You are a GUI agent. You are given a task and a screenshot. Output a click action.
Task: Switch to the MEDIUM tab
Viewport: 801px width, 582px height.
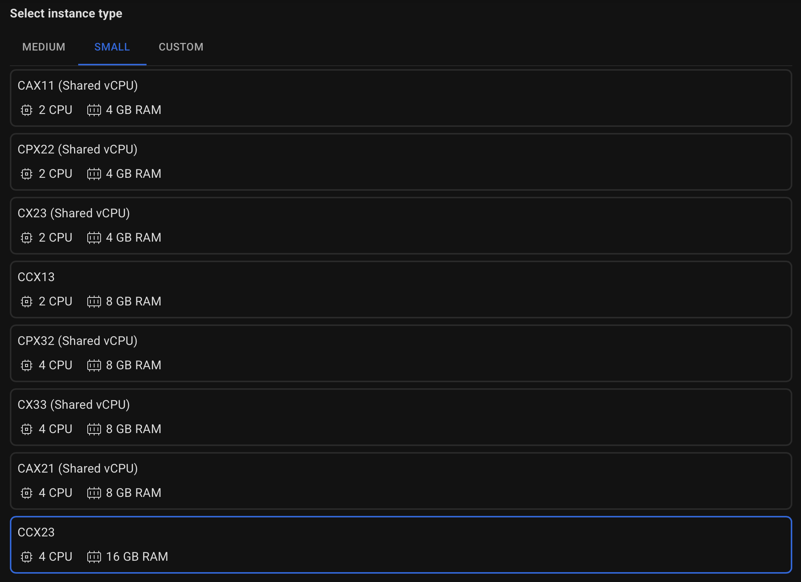point(44,47)
